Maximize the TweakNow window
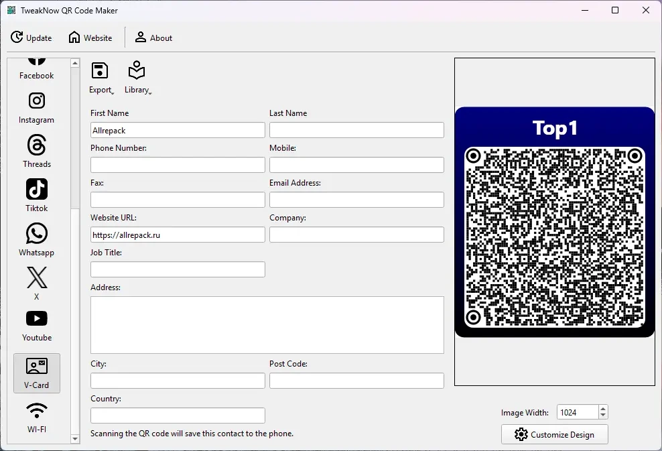The width and height of the screenshot is (662, 451). 615,10
